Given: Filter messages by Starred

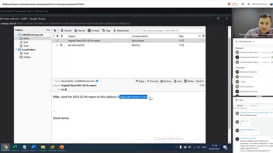Looking at the screenshot, I should (80, 31).
